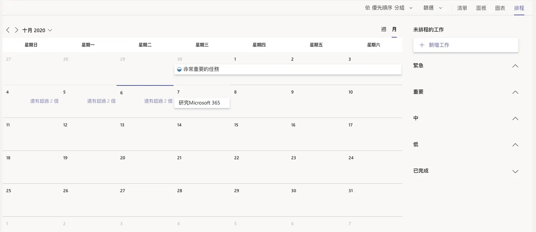Switch to the 圖表 view

[x=500, y=8]
